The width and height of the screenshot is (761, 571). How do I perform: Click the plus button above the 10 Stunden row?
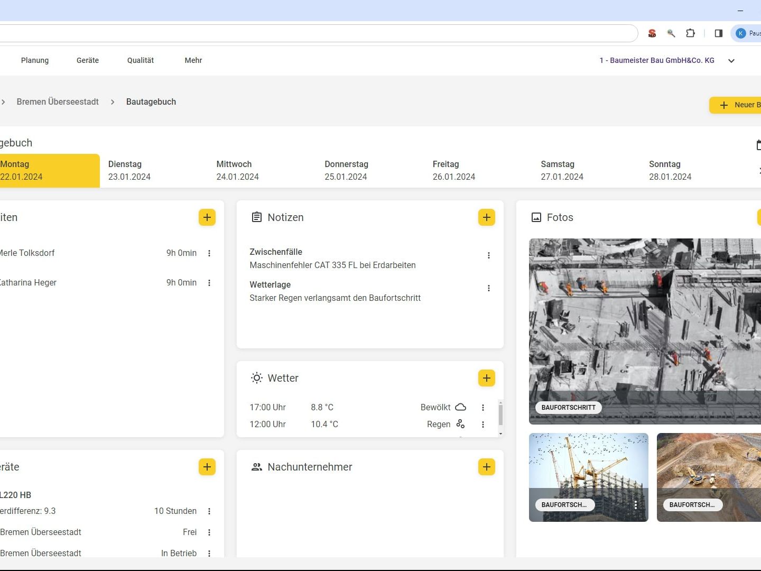click(x=207, y=467)
